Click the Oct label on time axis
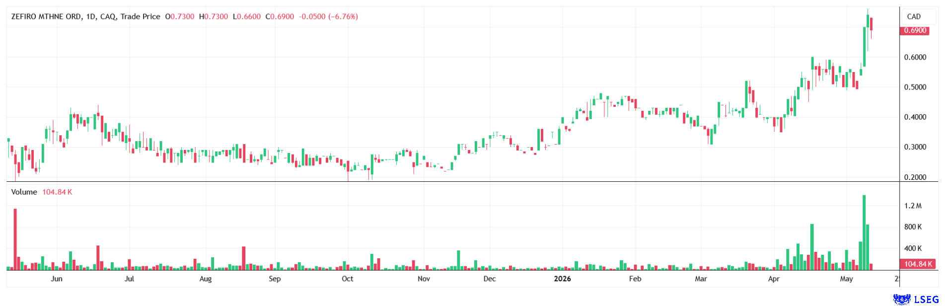Screen dimensions: 945x306 pyautogui.click(x=348, y=279)
